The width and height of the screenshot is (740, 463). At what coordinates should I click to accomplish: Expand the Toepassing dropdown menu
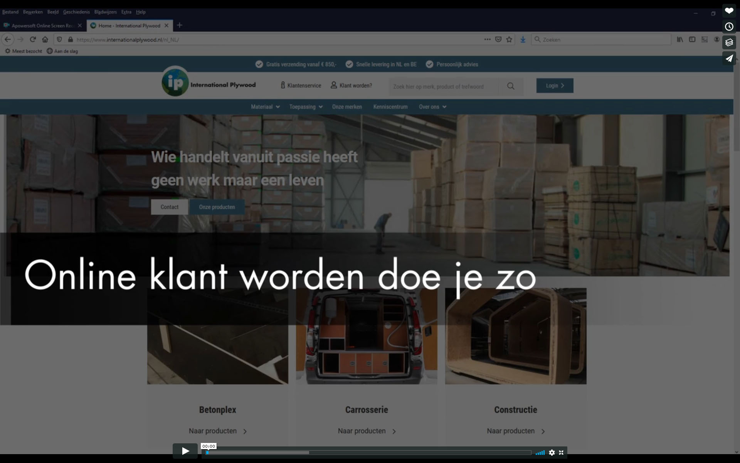coord(306,107)
